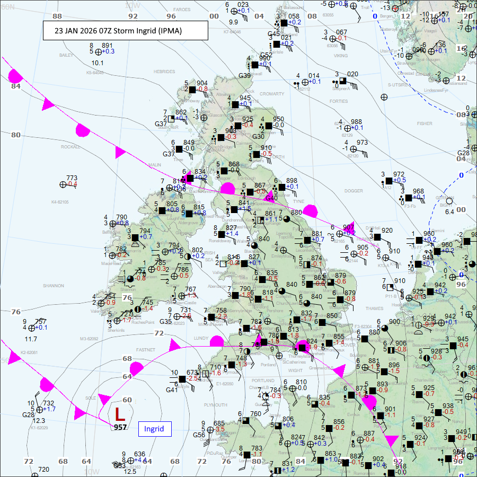Select the 12.3 sea temperature reading
Image resolution: width=477 pixels, height=477 pixels.
[39, 420]
